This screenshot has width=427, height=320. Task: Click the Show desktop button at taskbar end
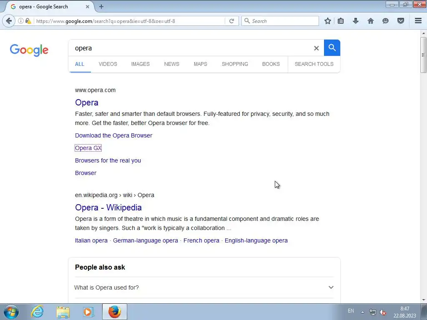click(x=424, y=312)
